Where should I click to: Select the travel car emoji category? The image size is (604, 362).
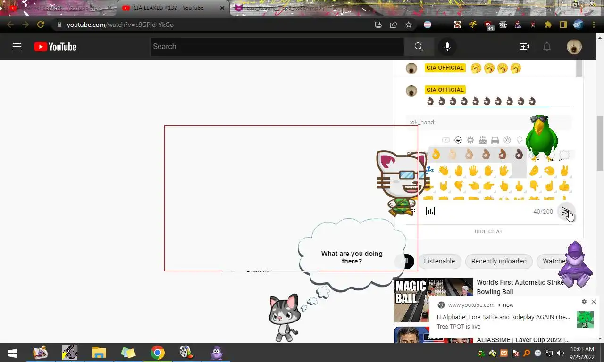tap(495, 140)
